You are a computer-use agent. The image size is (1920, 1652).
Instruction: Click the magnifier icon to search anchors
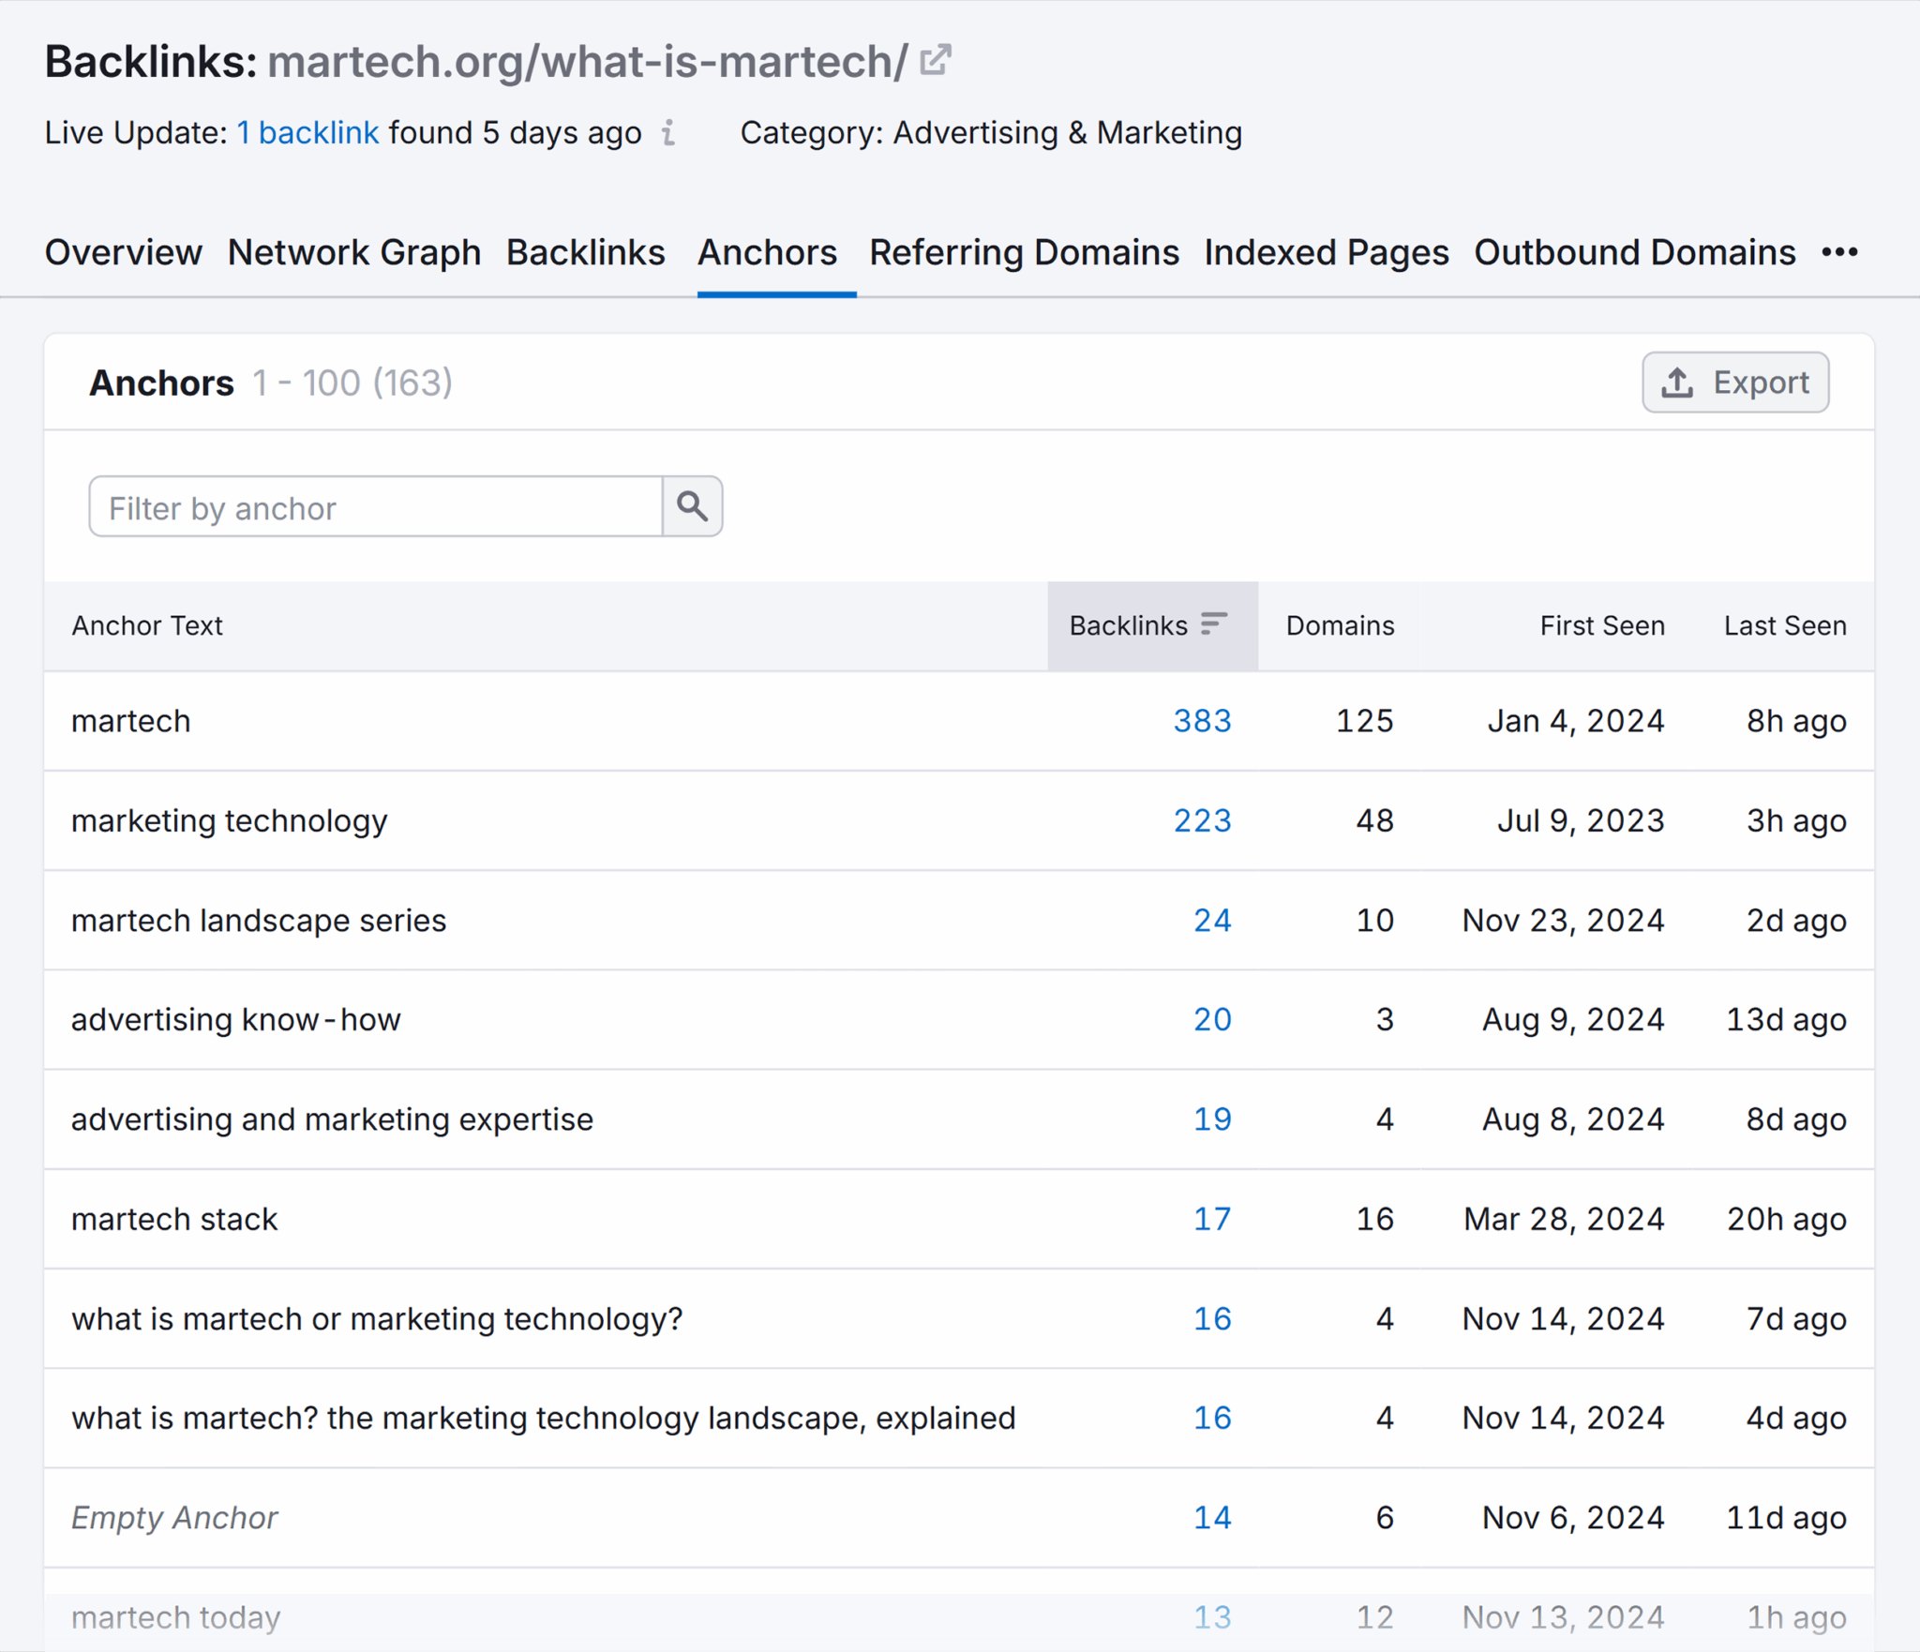[x=693, y=507]
